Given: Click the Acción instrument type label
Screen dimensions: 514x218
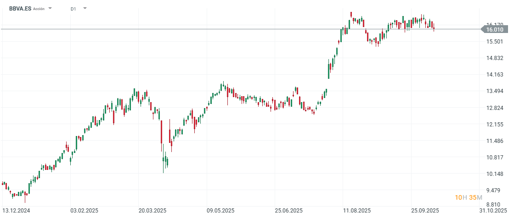Looking at the screenshot, I should pyautogui.click(x=39, y=9).
